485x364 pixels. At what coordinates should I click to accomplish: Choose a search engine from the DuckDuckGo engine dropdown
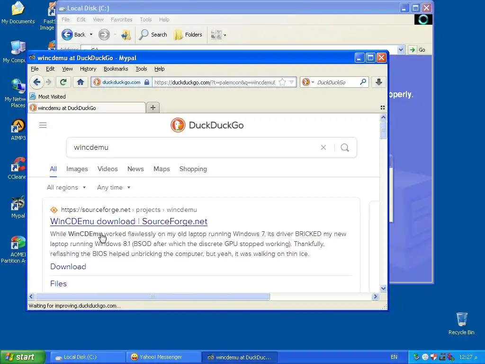pos(308,82)
